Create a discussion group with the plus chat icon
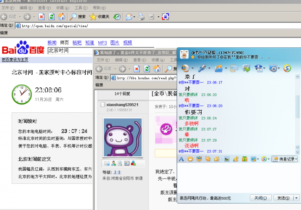The width and height of the screenshot is (301, 210). click(246, 68)
